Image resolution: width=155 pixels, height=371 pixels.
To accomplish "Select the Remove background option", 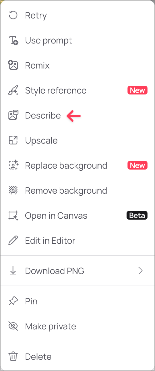I will pyautogui.click(x=77, y=191).
